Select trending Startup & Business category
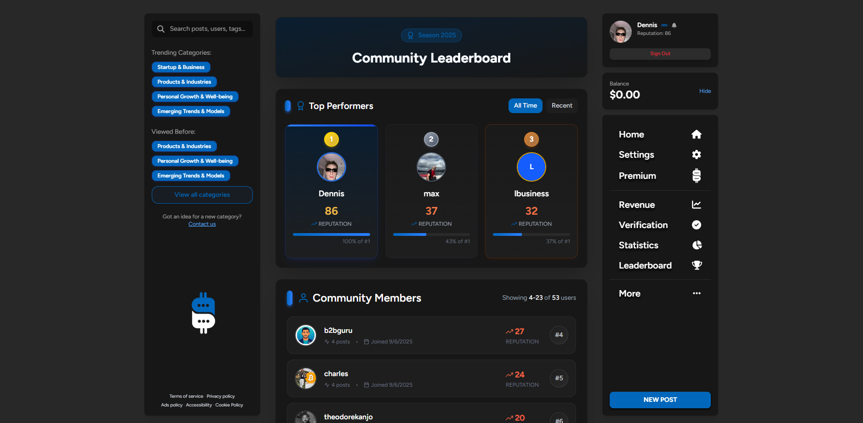Screen dimensions: 863x423 tap(181, 67)
